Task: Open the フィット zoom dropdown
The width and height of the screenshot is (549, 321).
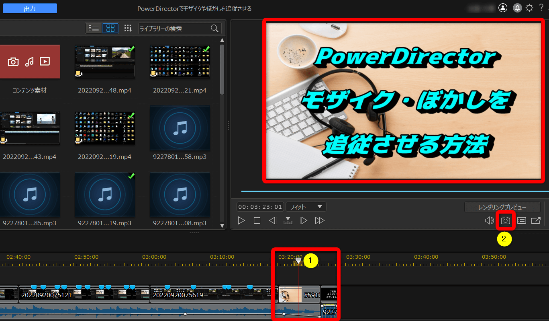Action: 306,207
